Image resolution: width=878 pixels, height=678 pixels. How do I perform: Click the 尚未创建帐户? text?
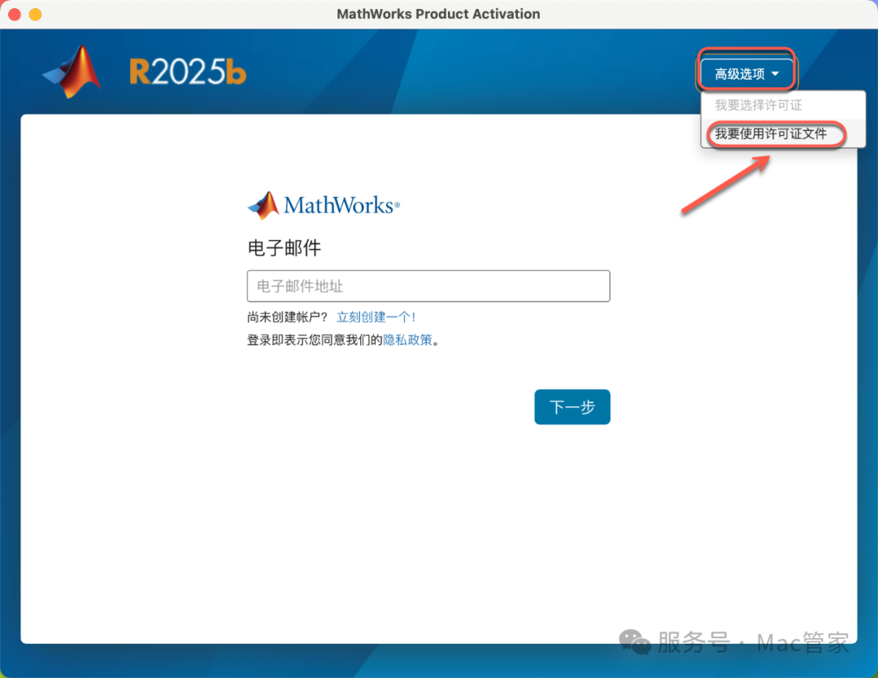(x=288, y=317)
